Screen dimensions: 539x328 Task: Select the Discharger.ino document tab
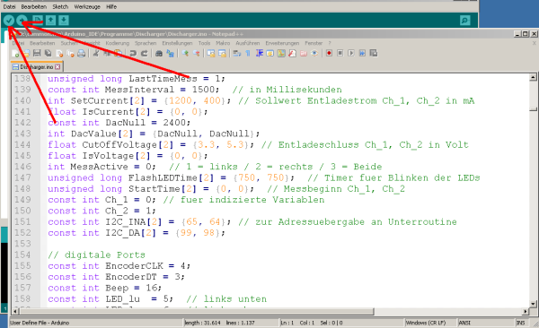coord(37,67)
